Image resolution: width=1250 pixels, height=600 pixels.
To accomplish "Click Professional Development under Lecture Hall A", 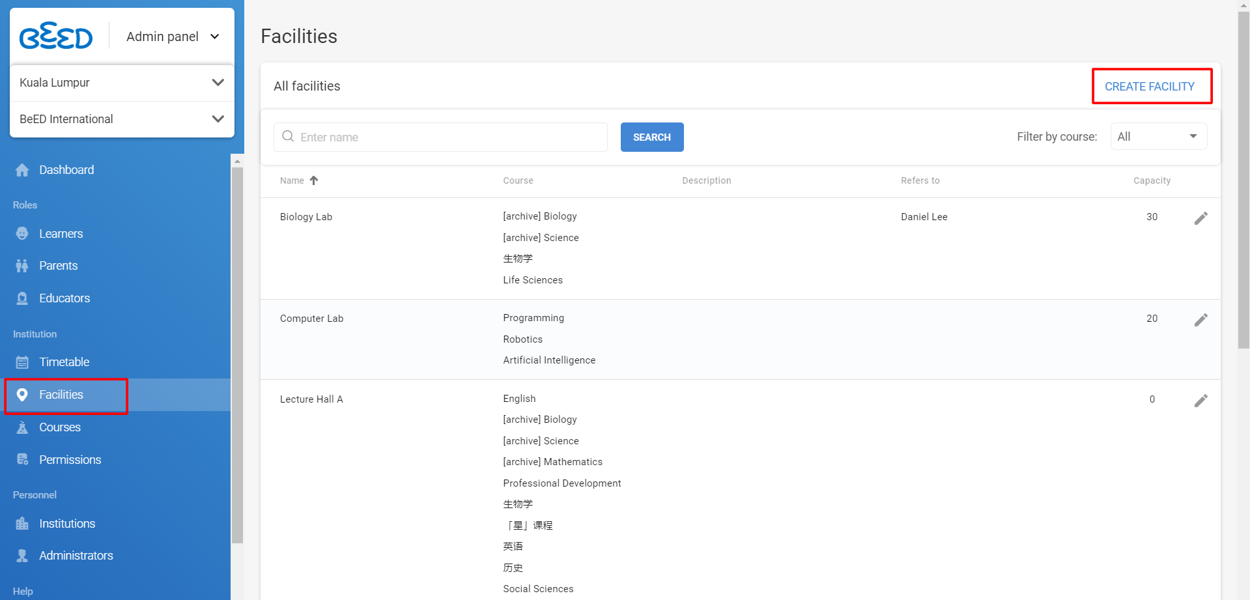I will [x=562, y=483].
